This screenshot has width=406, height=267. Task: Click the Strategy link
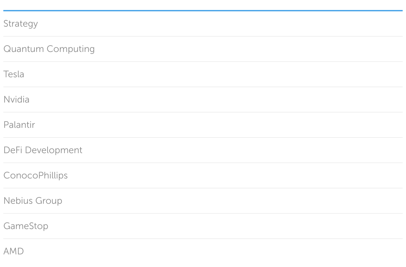coord(21,24)
